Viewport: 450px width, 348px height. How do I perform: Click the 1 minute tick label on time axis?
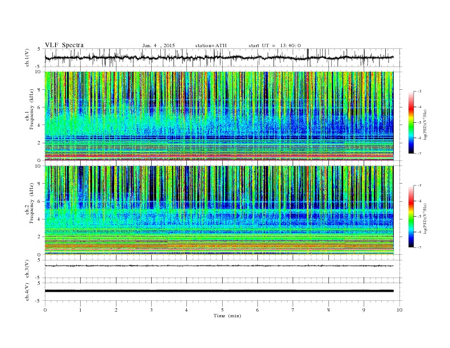80,310
